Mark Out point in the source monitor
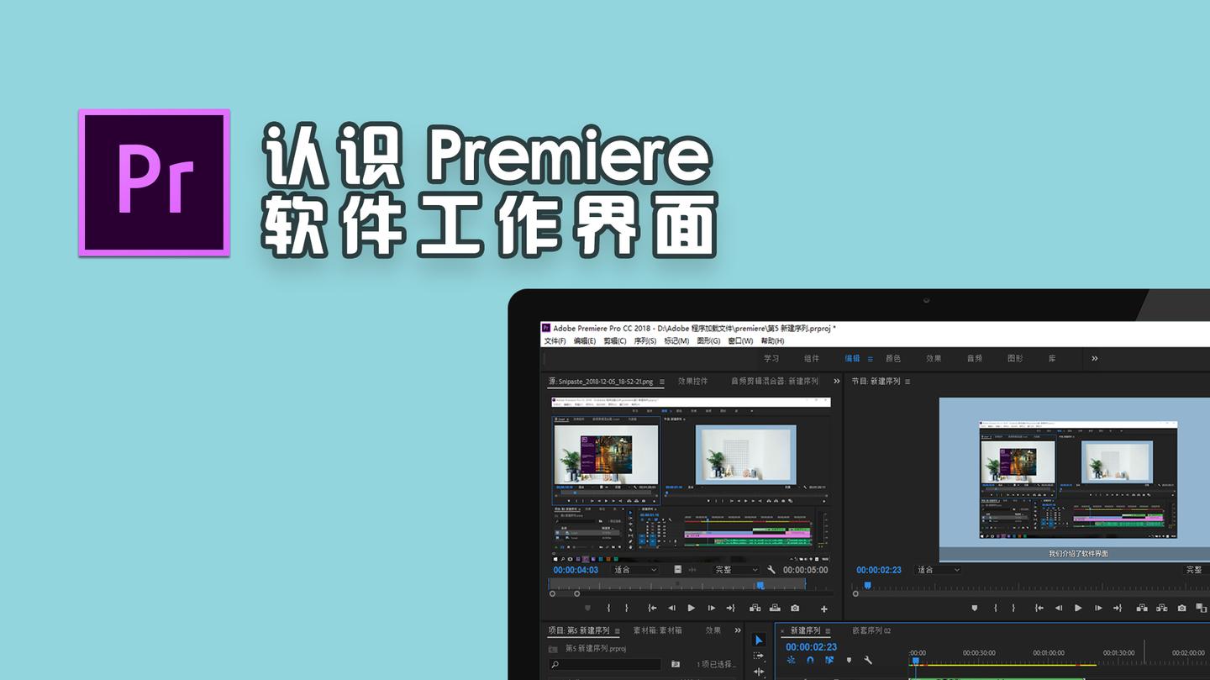The width and height of the screenshot is (1210, 680). click(x=628, y=608)
